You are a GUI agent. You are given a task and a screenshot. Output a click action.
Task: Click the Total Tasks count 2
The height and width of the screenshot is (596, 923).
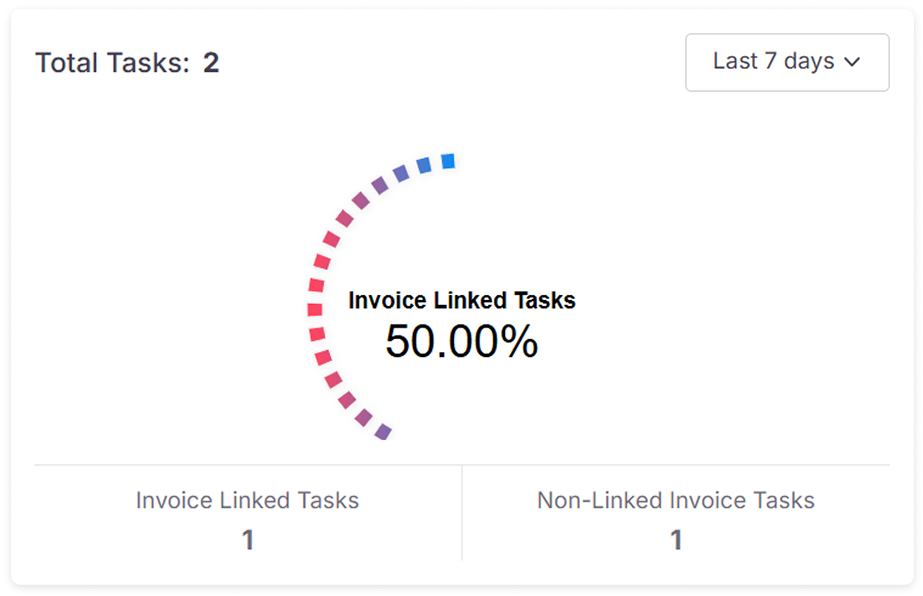click(x=211, y=62)
